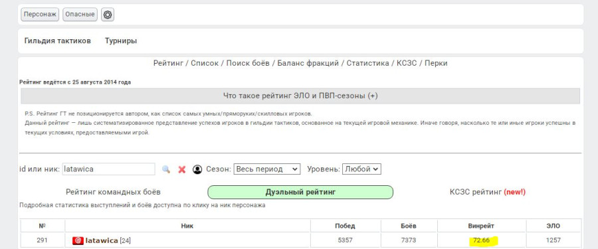Click the Персонаж button

[x=40, y=15]
